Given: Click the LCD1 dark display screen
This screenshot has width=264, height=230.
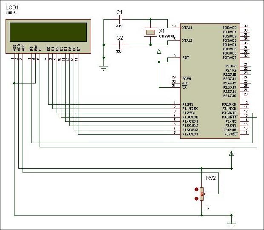Looking at the screenshot, I should point(48,32).
